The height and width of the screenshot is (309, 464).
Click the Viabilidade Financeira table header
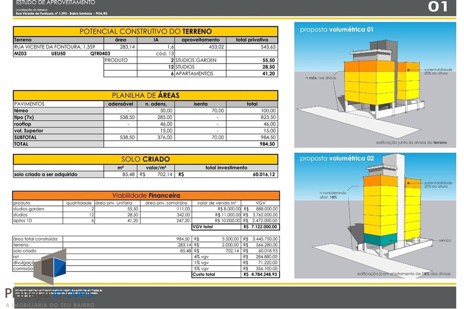point(145,195)
